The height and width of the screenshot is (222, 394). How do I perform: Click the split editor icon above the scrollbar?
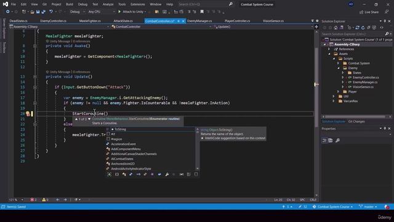[x=316, y=27]
